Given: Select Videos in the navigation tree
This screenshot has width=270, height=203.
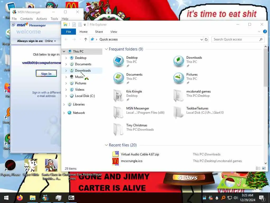Looking at the screenshot, I should 80,90.
